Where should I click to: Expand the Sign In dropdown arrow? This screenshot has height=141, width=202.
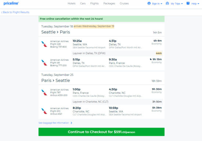(162, 4)
